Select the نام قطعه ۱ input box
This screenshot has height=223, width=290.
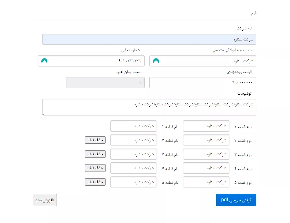133,126
